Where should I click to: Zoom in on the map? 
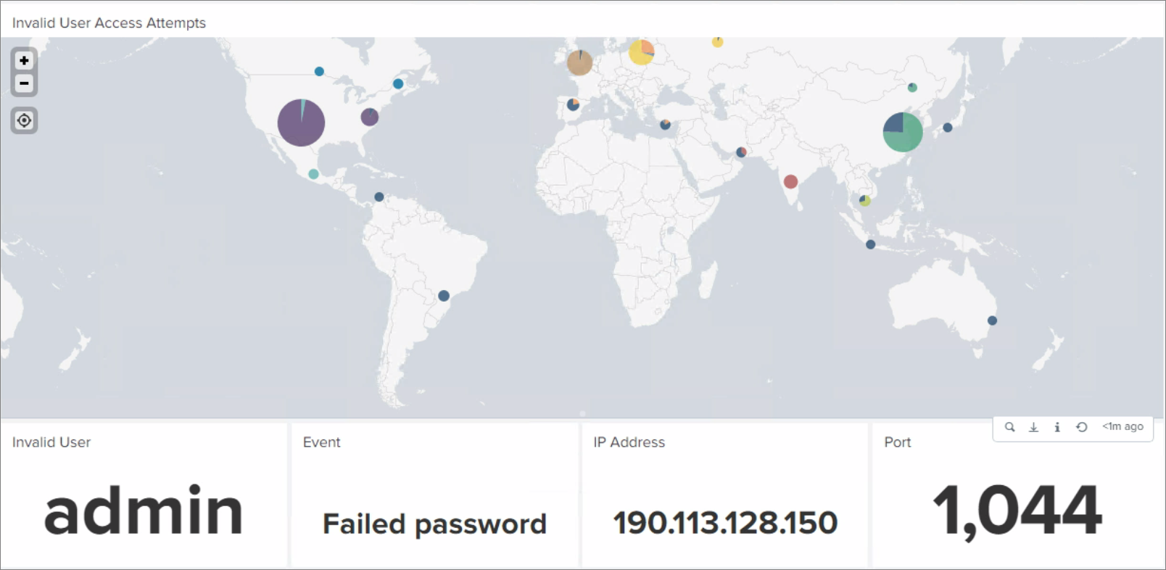24,60
